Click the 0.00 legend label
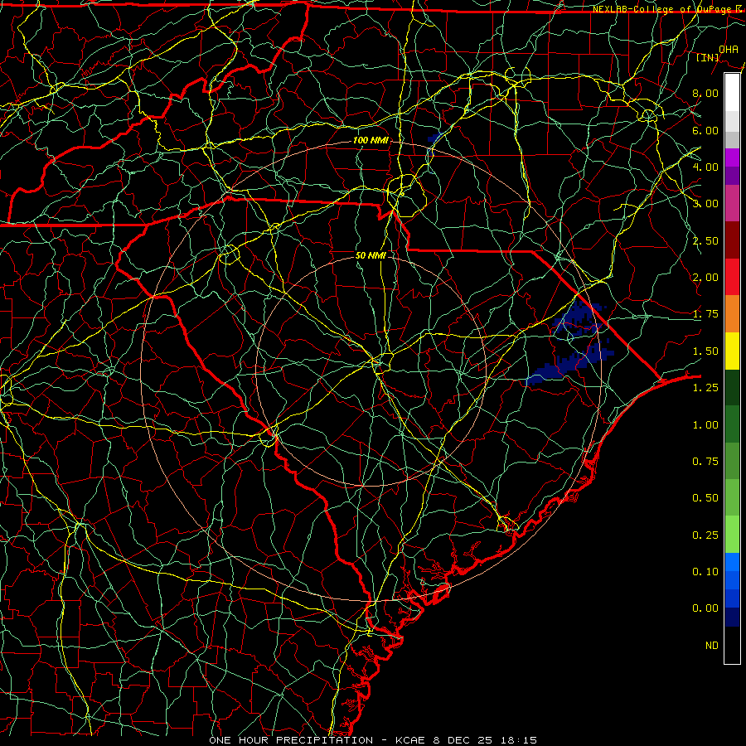This screenshot has height=746, width=746. 705,608
